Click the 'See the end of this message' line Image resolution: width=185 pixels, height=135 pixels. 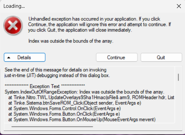pos(55,70)
